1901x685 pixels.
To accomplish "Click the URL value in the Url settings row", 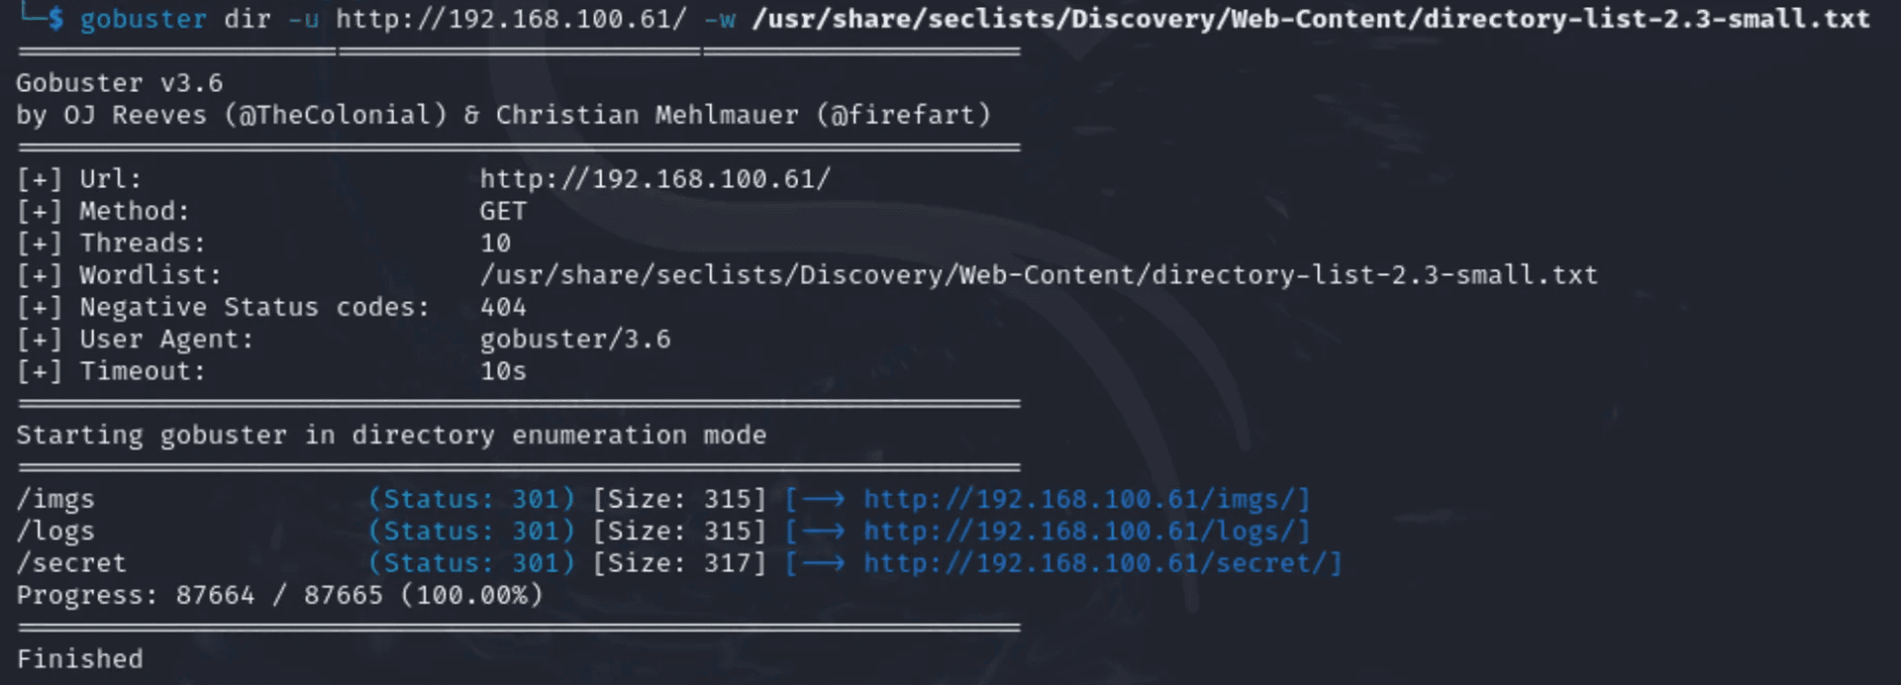I will coord(654,179).
